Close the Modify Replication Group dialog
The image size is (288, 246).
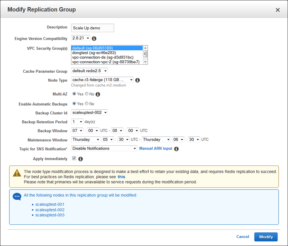tap(278, 10)
